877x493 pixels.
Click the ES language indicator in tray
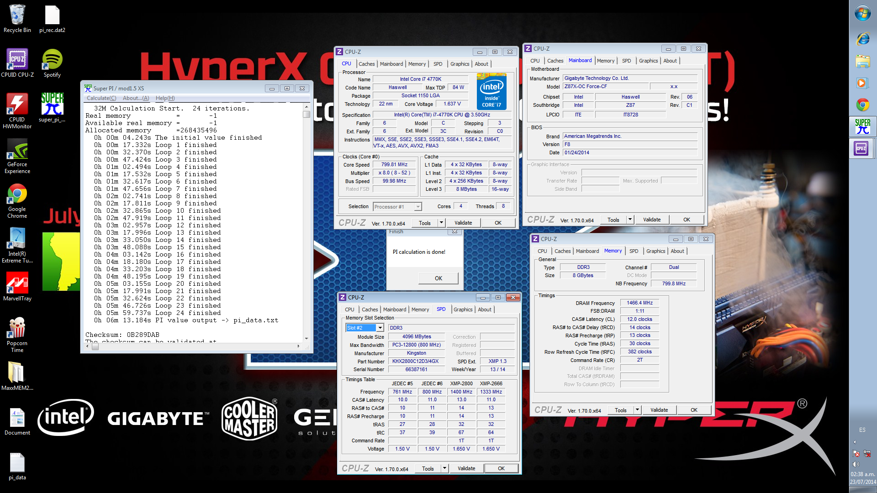862,430
